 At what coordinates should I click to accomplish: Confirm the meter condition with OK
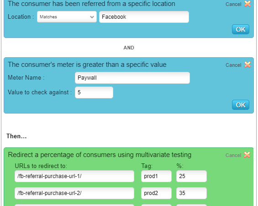pos(241,105)
